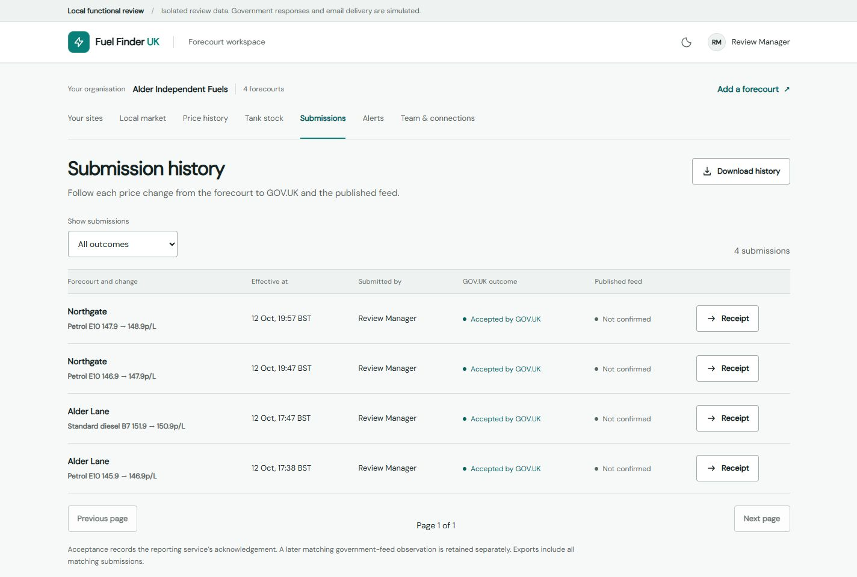857x577 pixels.
Task: Open the Tank stock tab
Action: point(264,118)
